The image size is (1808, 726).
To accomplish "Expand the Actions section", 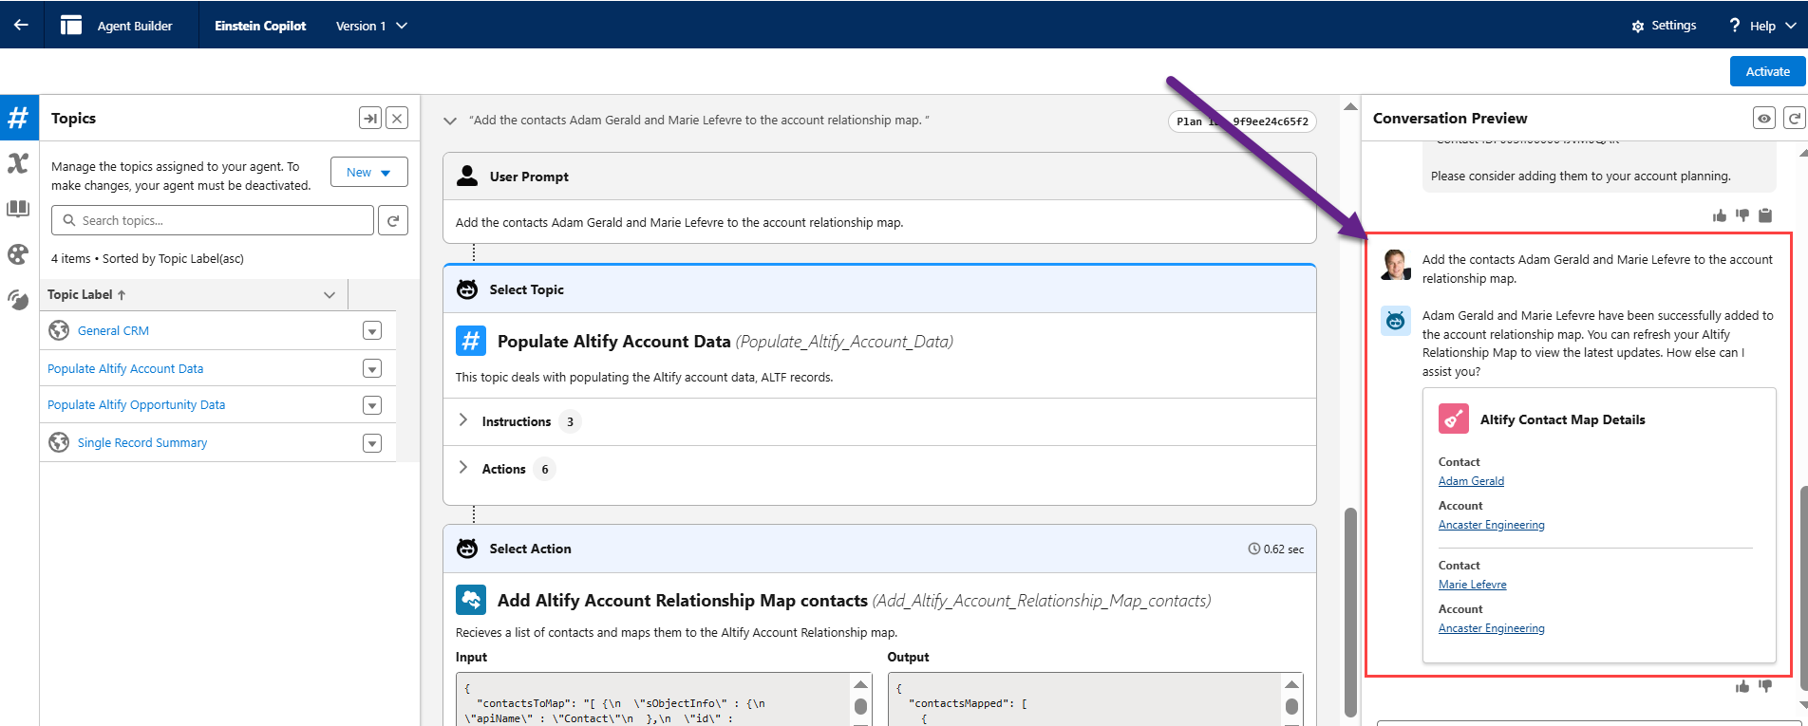I will point(463,468).
